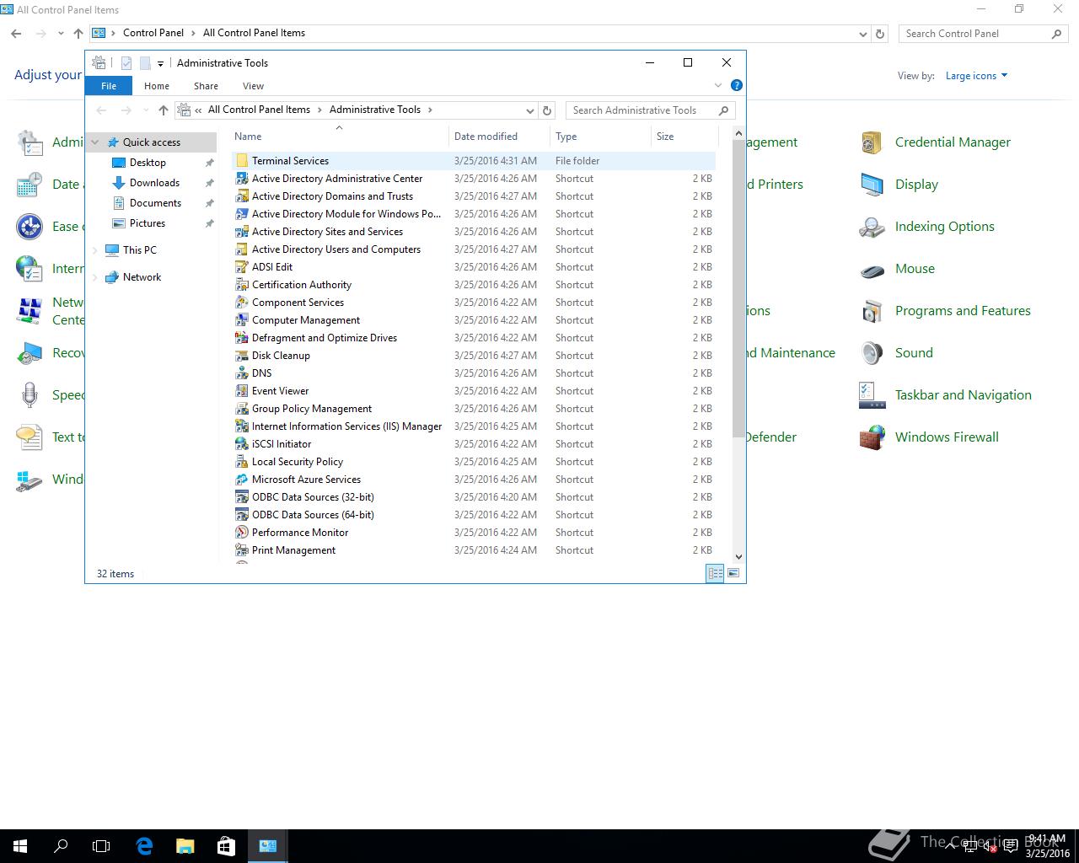Image resolution: width=1079 pixels, height=863 pixels.
Task: Refresh the Administrative Tools folder
Action: click(x=547, y=110)
